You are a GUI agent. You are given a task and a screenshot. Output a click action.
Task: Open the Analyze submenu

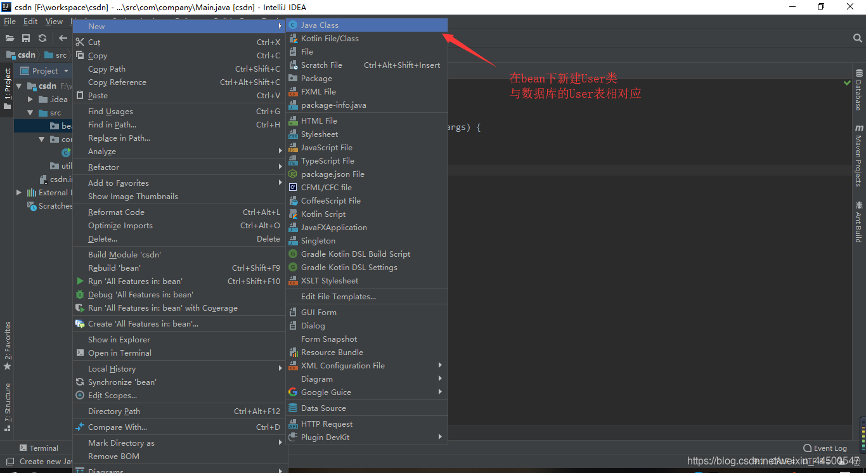[x=178, y=151]
